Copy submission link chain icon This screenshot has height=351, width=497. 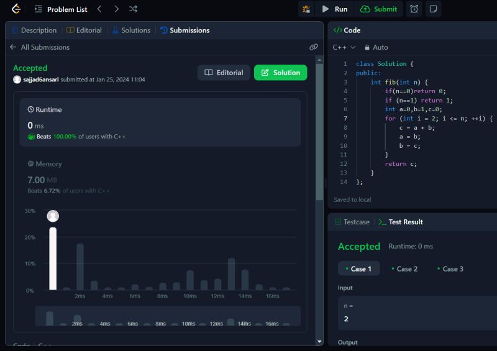314,47
